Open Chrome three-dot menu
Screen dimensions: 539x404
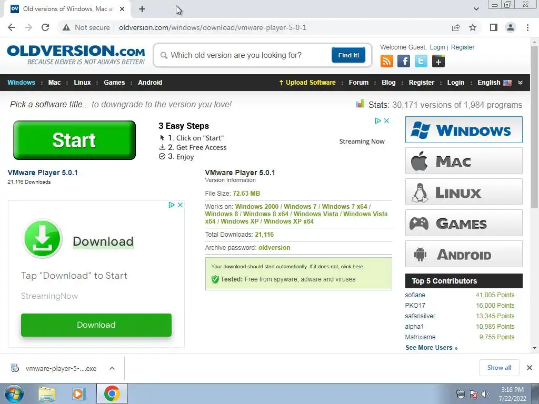(527, 27)
